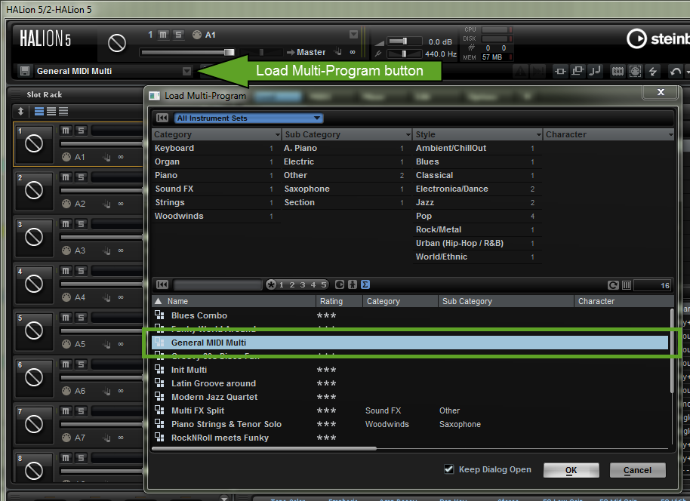The image size is (690, 501).
Task: Select largest slot size view icon
Action: pos(39,111)
